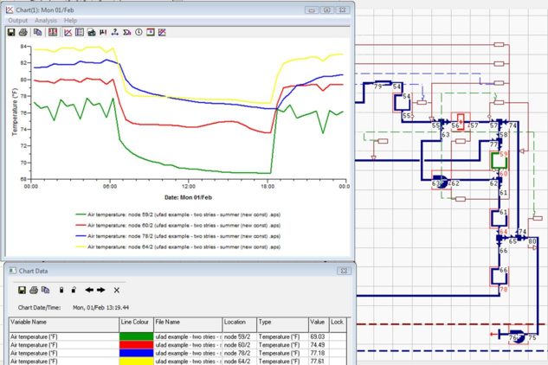Click the Value column header

pos(317,322)
